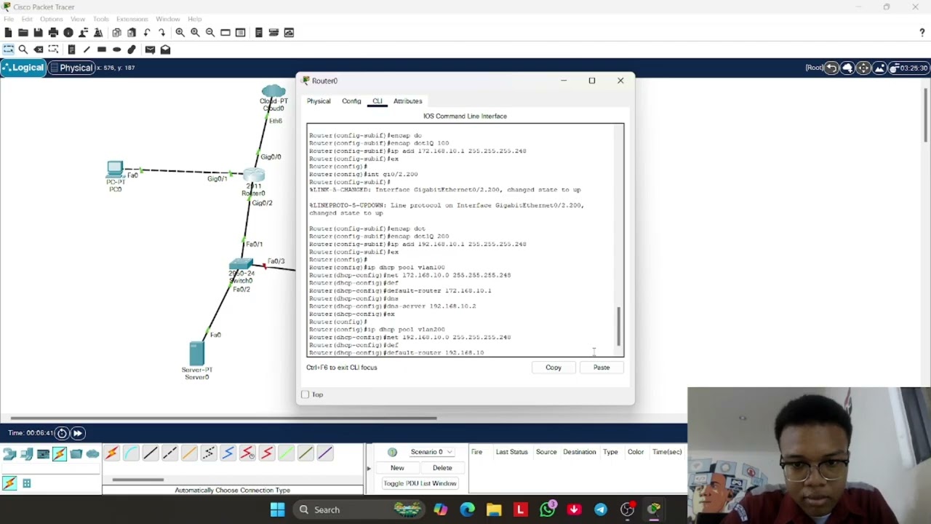This screenshot has height=524, width=931.
Task: Print the workspace
Action: coord(53,33)
